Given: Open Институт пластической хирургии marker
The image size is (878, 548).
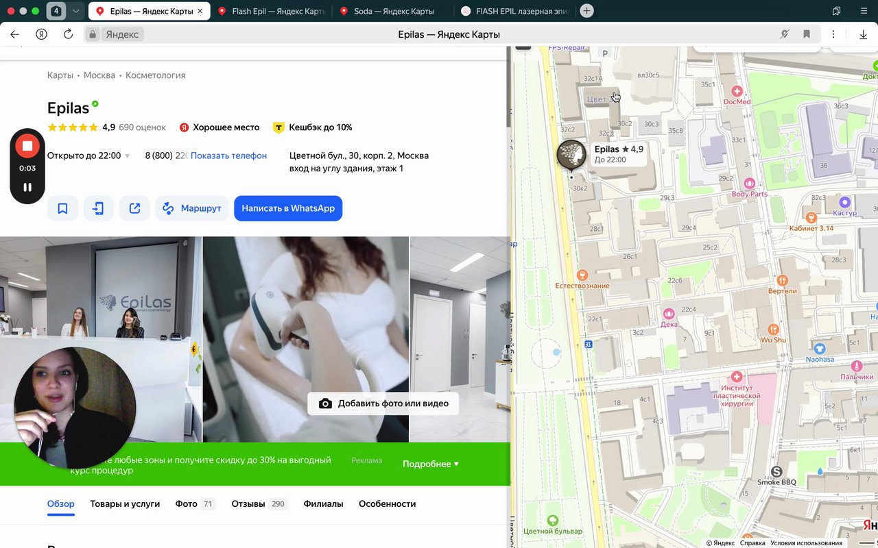Looking at the screenshot, I should [737, 377].
